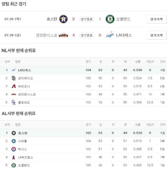Viewport: 167px width, 169px height.
Task: Select the 콜로라도 team name
Action: click(24, 102)
